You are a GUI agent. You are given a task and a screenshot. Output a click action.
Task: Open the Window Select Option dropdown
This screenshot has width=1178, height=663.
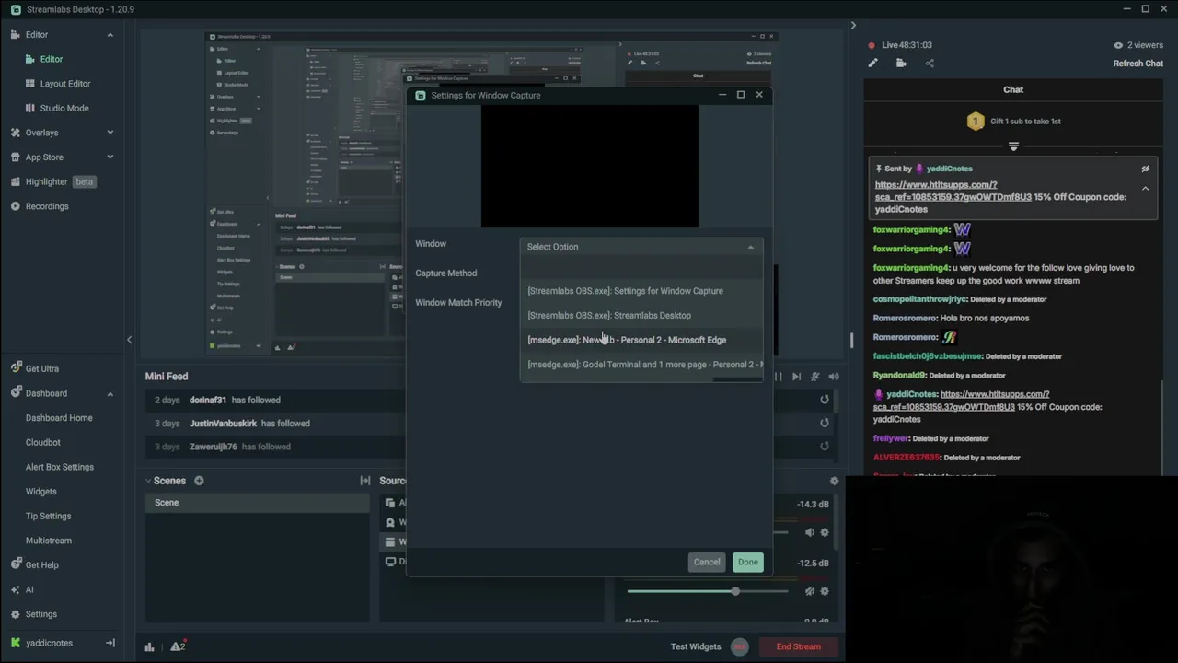click(x=641, y=247)
